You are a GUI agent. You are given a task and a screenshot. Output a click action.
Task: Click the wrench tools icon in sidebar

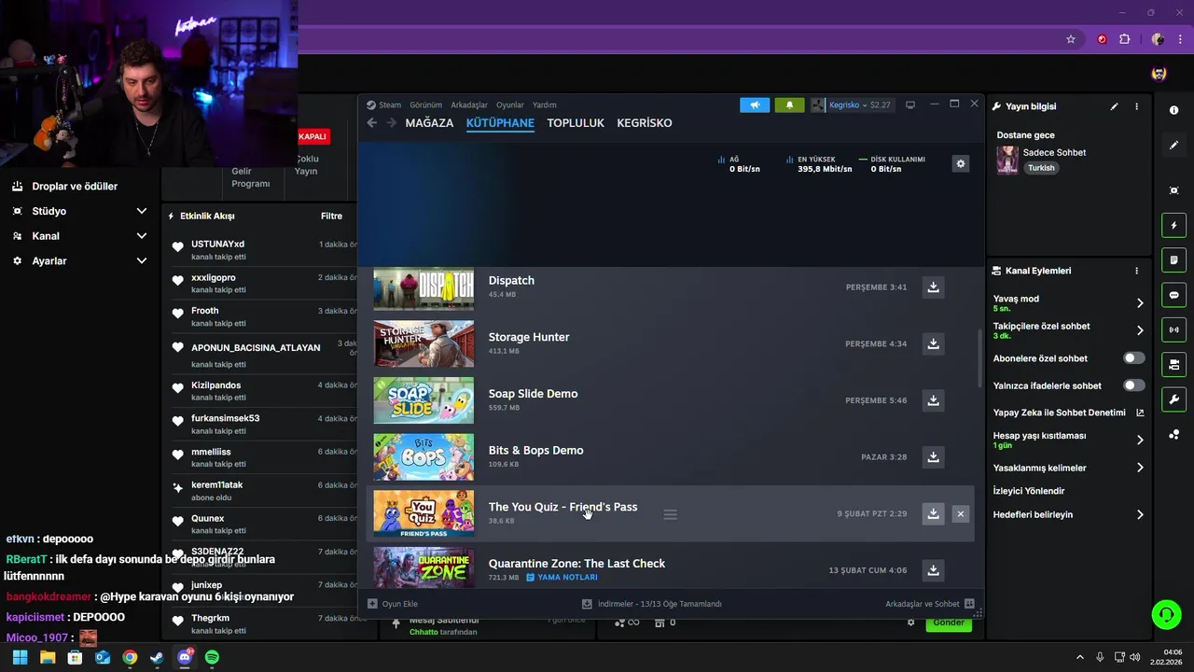(x=1173, y=399)
